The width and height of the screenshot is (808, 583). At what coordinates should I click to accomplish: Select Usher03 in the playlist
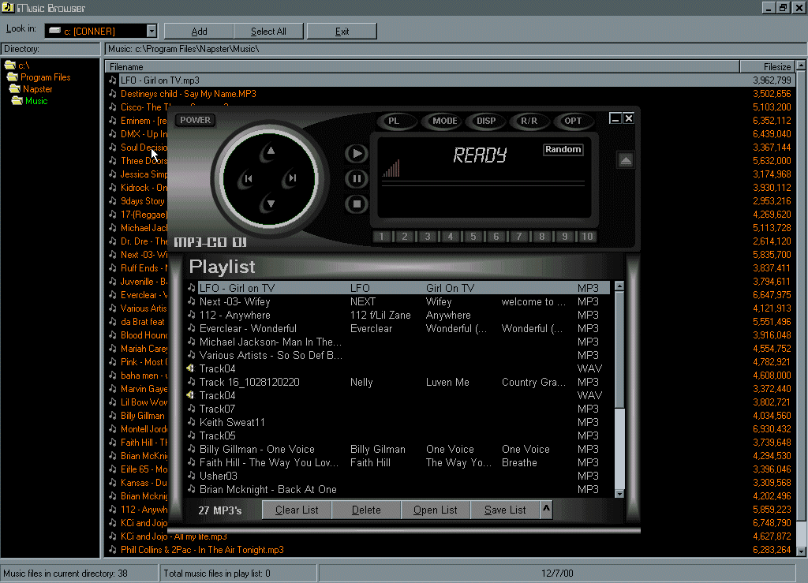398,476
